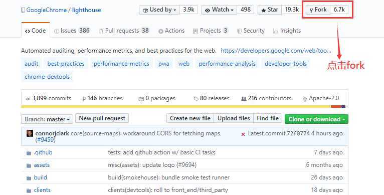Click the folder icon beside .github
The width and height of the screenshot is (384, 195).
click(x=29, y=153)
